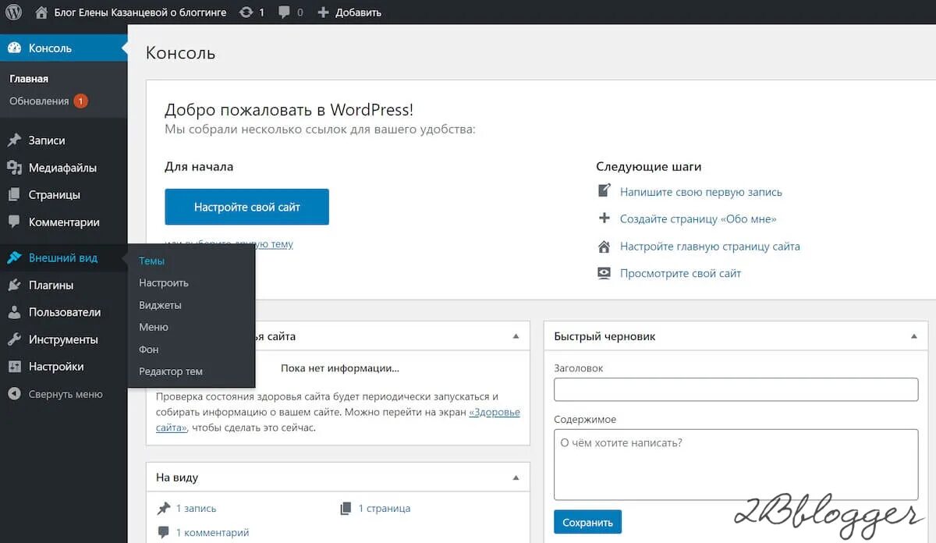The height and width of the screenshot is (543, 936).
Task: Click Добавить in the admin bar
Action: 358,12
